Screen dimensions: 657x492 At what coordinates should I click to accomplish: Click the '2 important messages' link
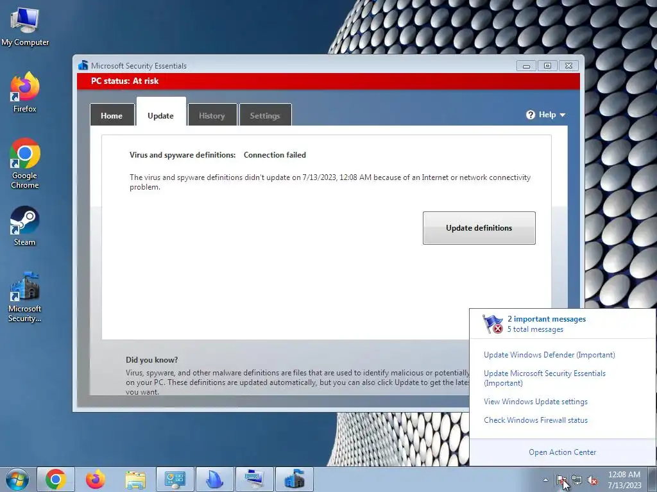click(547, 319)
